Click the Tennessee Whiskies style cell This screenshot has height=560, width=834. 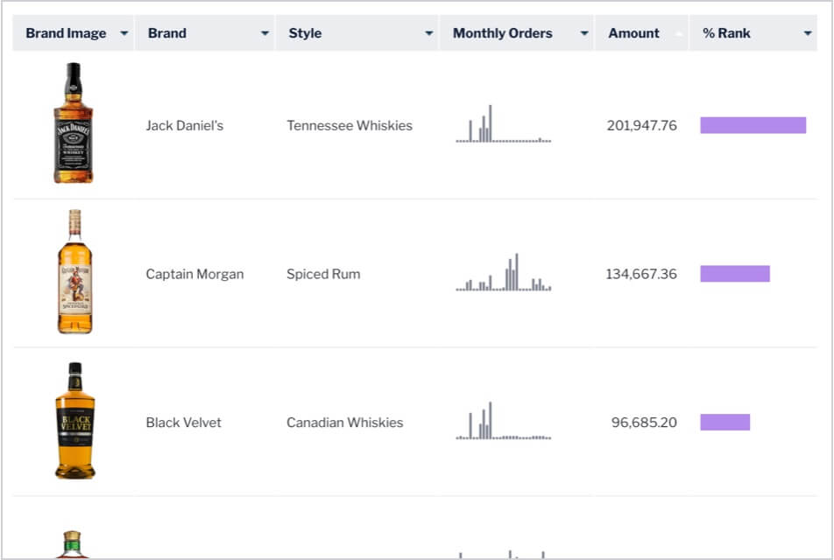point(349,125)
